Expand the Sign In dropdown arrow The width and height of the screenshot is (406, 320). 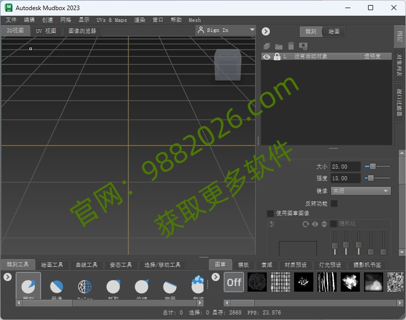point(252,30)
